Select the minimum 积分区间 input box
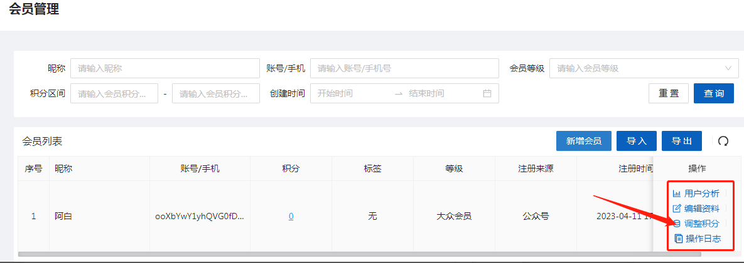The height and width of the screenshot is (263, 744). click(114, 93)
